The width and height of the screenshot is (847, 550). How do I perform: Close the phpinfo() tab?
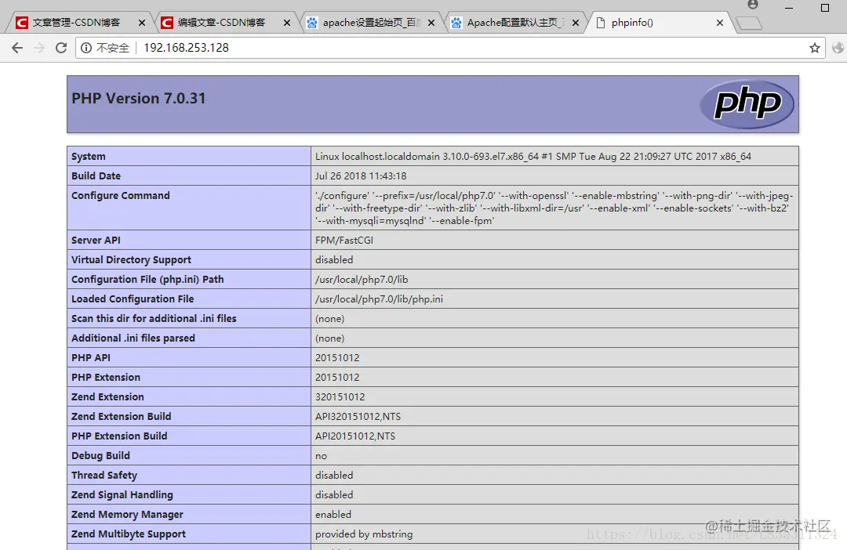coord(719,23)
